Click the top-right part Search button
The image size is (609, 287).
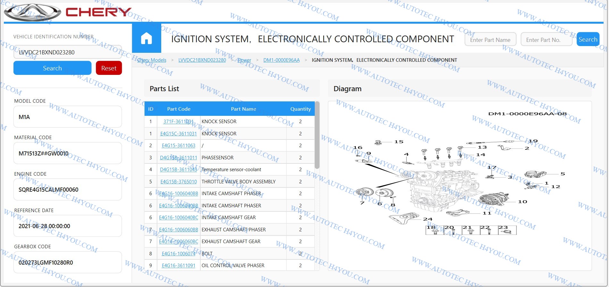click(x=588, y=39)
